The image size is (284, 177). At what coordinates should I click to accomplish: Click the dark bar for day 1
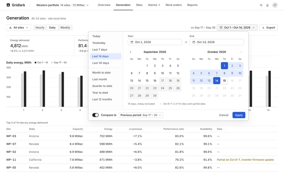[25, 89]
